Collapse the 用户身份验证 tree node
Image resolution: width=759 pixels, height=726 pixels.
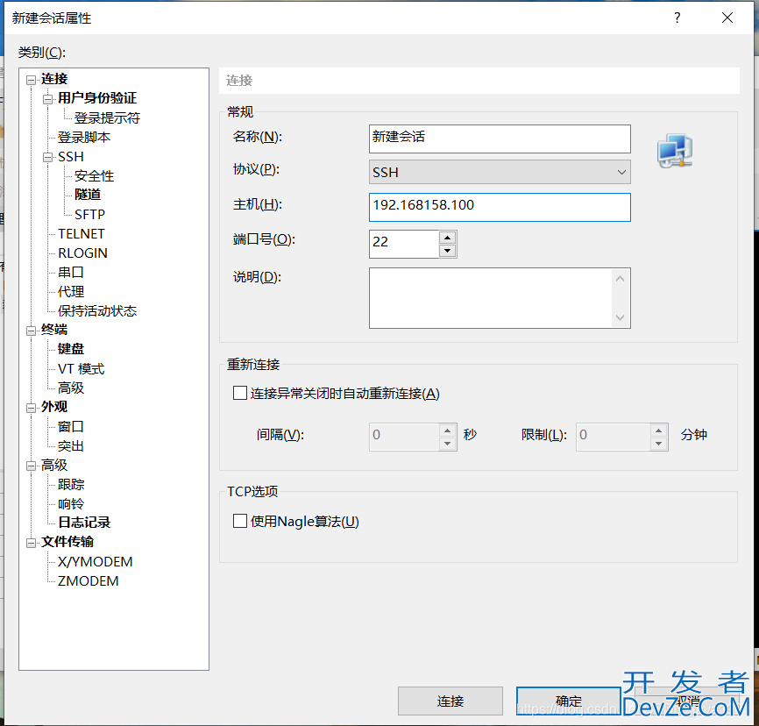(47, 99)
